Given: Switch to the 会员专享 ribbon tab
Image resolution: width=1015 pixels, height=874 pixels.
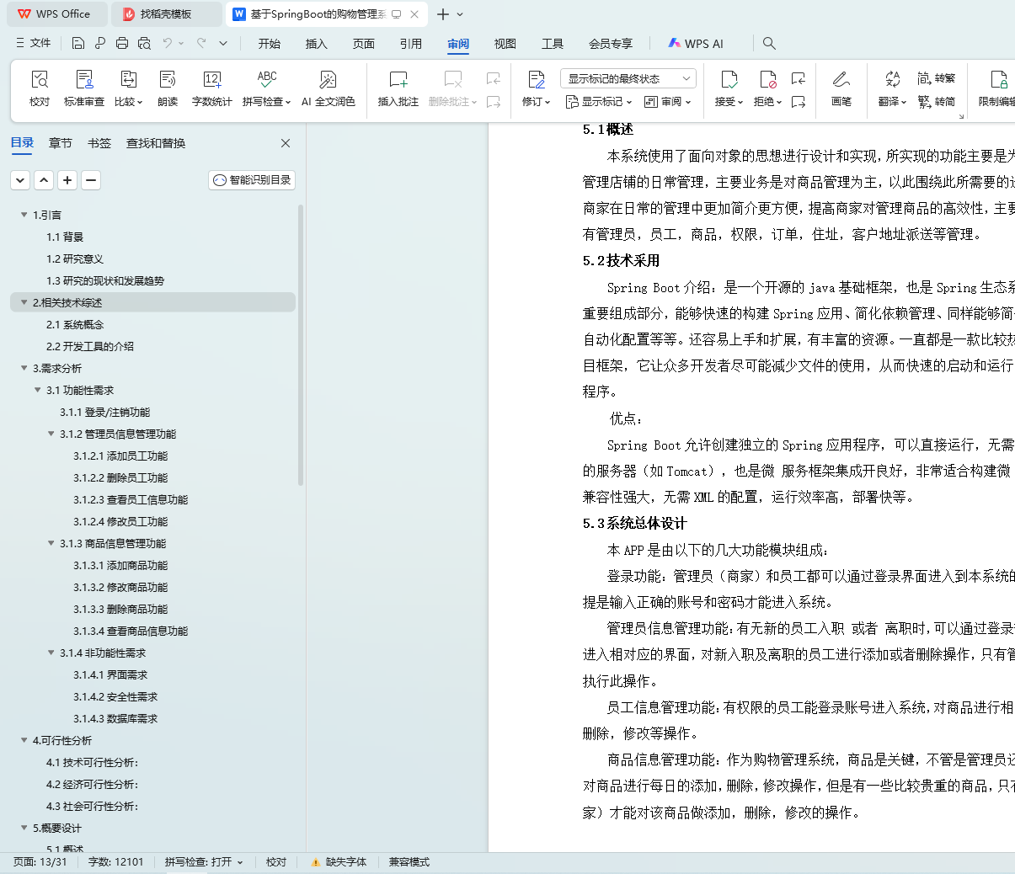Looking at the screenshot, I should click(x=611, y=43).
